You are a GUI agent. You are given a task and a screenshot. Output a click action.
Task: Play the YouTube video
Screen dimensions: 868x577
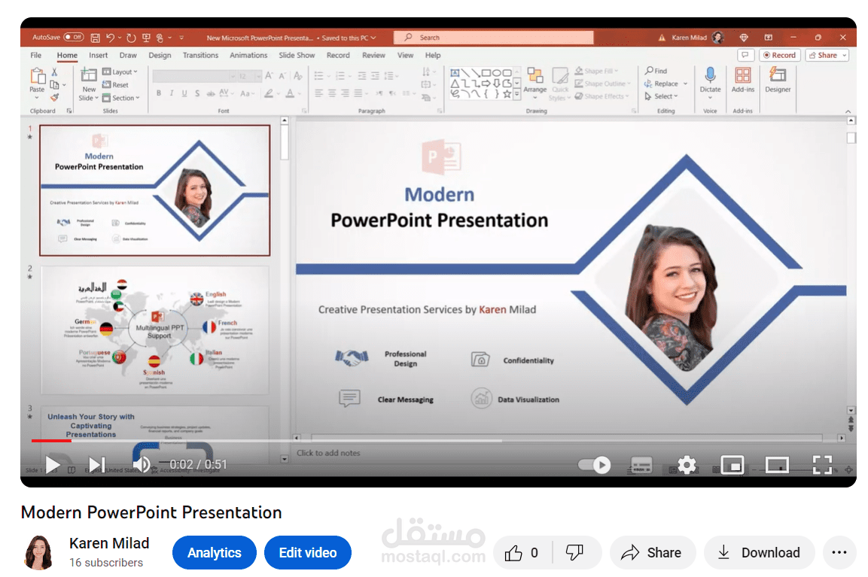(x=53, y=465)
